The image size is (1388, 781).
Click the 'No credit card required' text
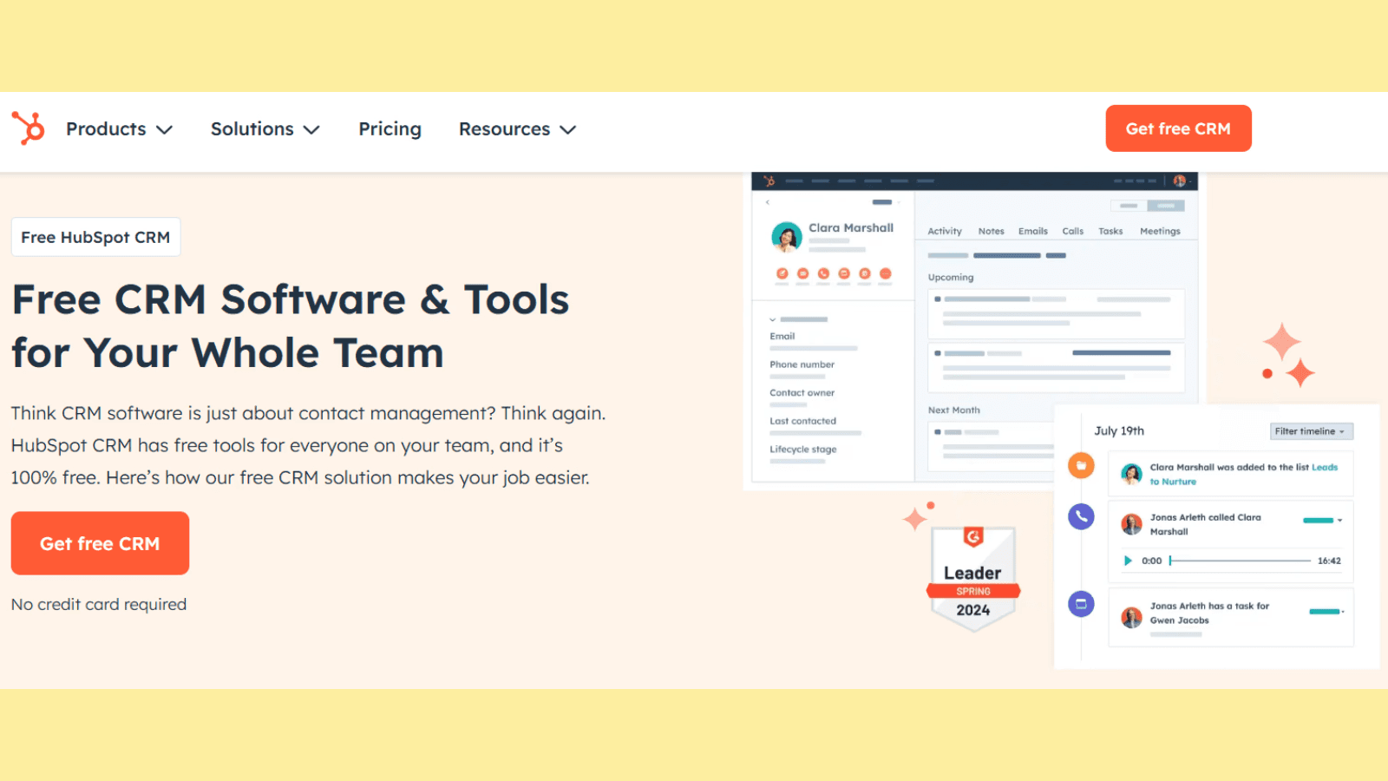click(x=99, y=605)
